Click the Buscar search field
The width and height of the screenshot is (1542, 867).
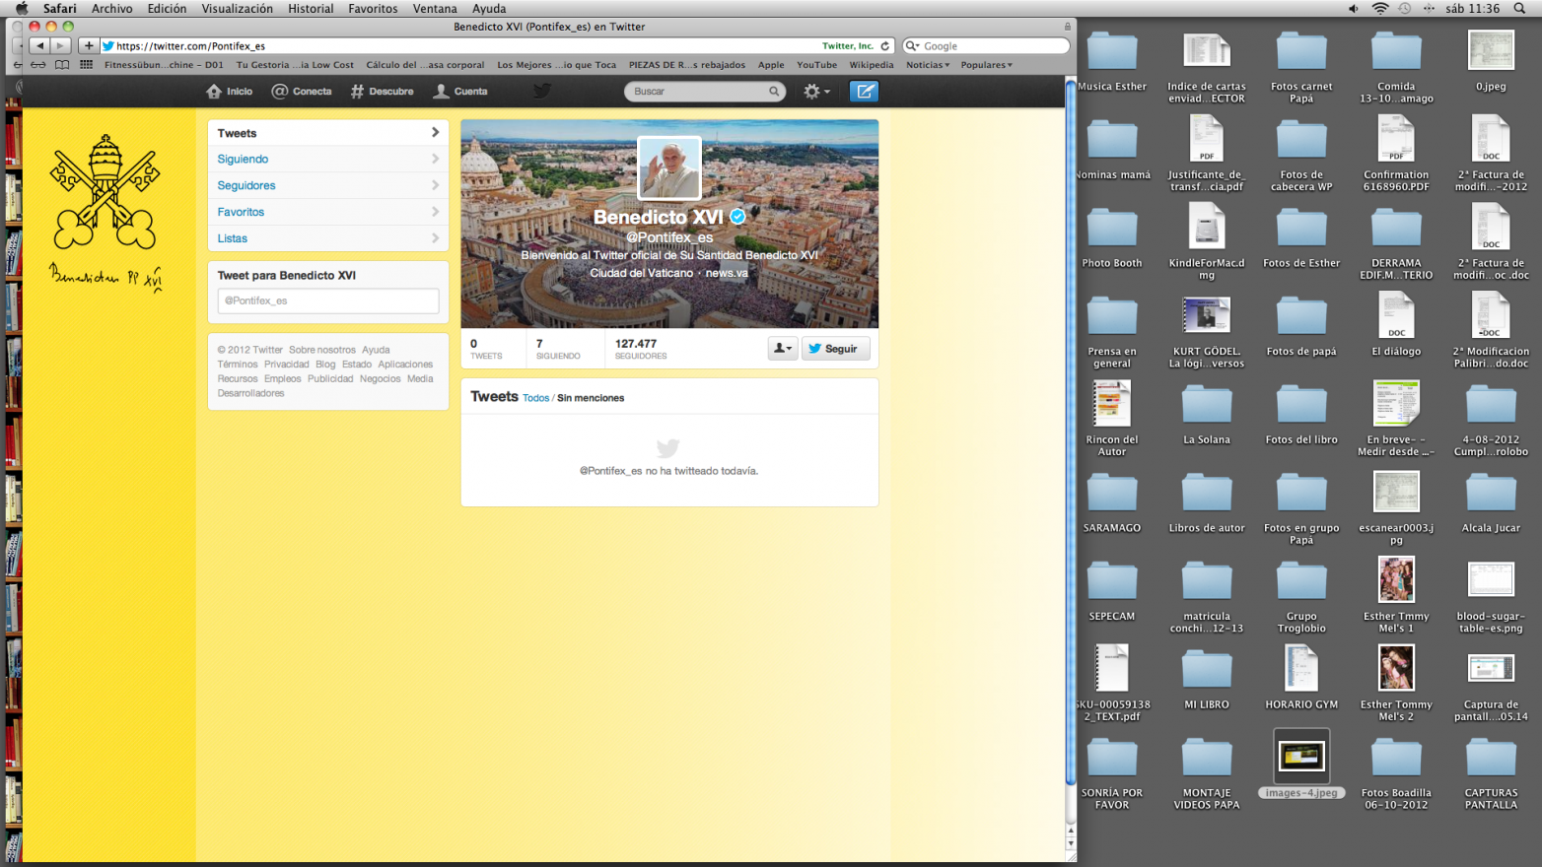pos(698,92)
